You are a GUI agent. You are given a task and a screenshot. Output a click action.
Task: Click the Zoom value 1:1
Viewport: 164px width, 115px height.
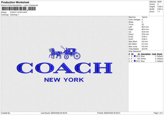click(159, 11)
